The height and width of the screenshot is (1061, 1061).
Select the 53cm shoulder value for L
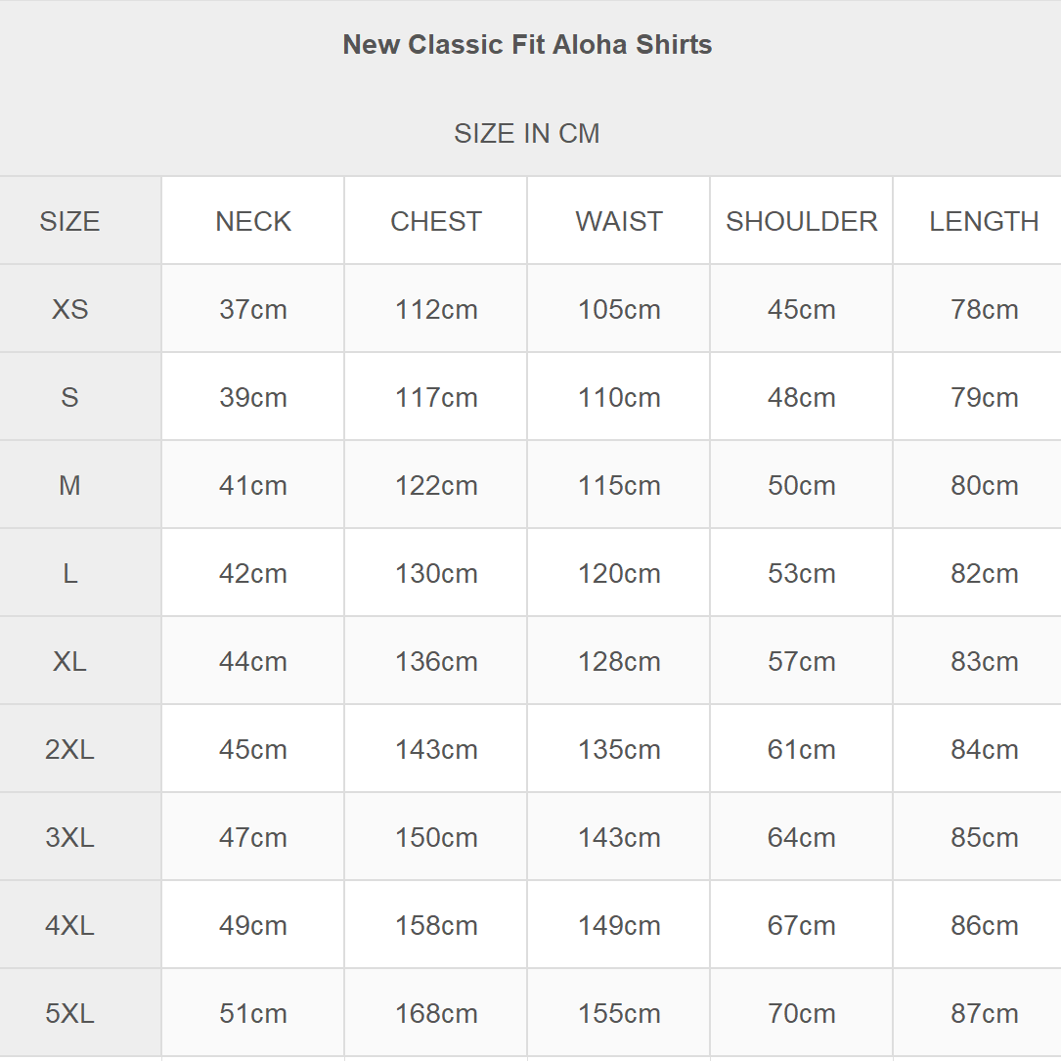pyautogui.click(x=801, y=573)
